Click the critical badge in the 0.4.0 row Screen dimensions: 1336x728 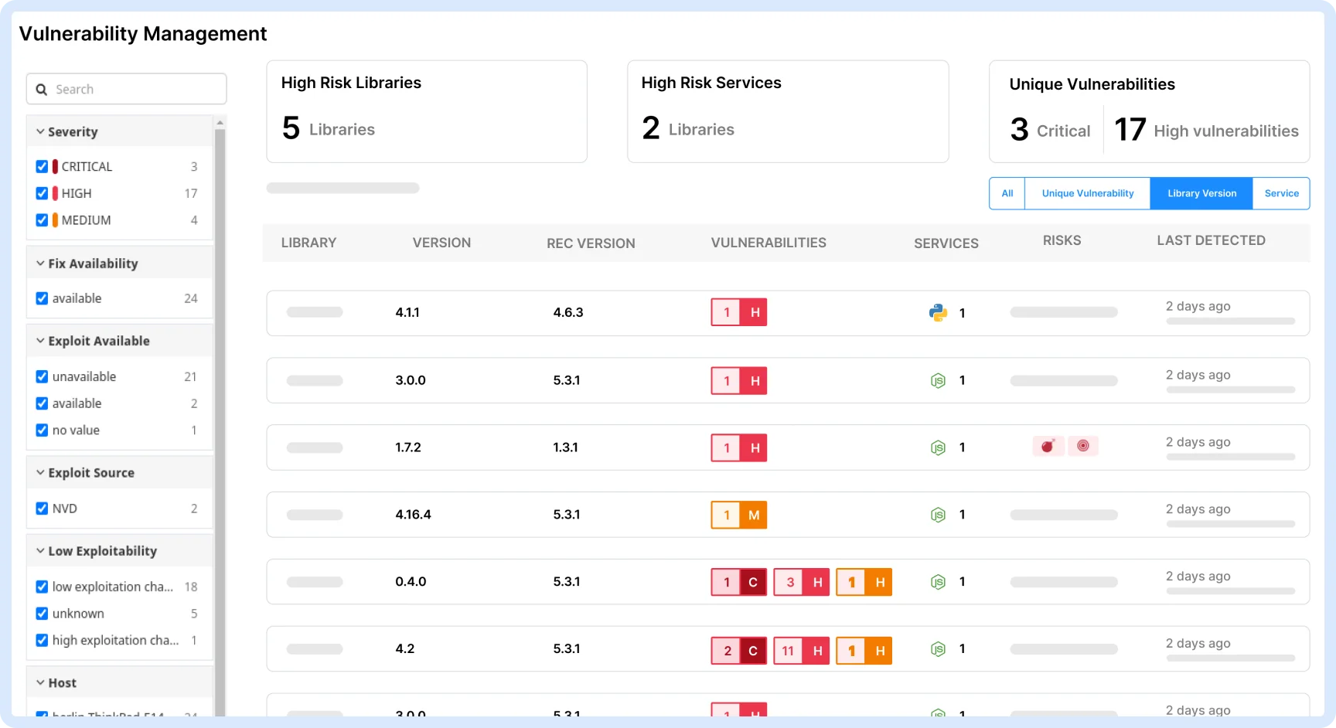739,582
